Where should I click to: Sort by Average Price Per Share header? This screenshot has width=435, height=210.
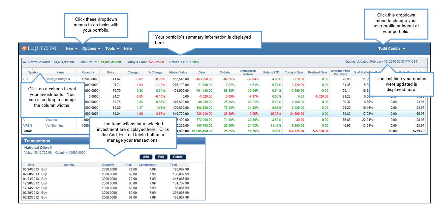coord(341,72)
